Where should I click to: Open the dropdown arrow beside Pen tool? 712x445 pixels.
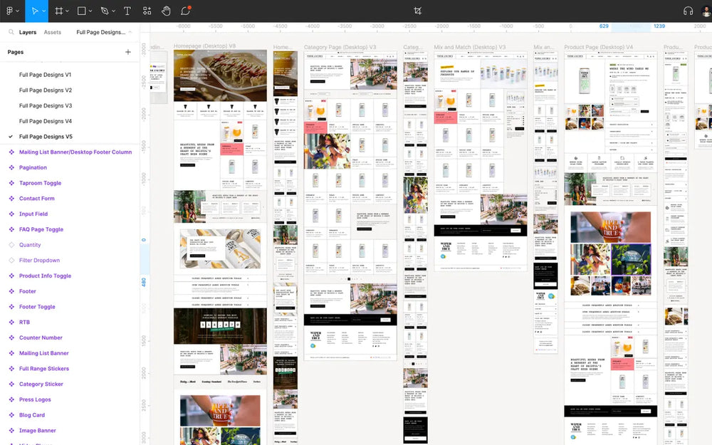[113, 12]
